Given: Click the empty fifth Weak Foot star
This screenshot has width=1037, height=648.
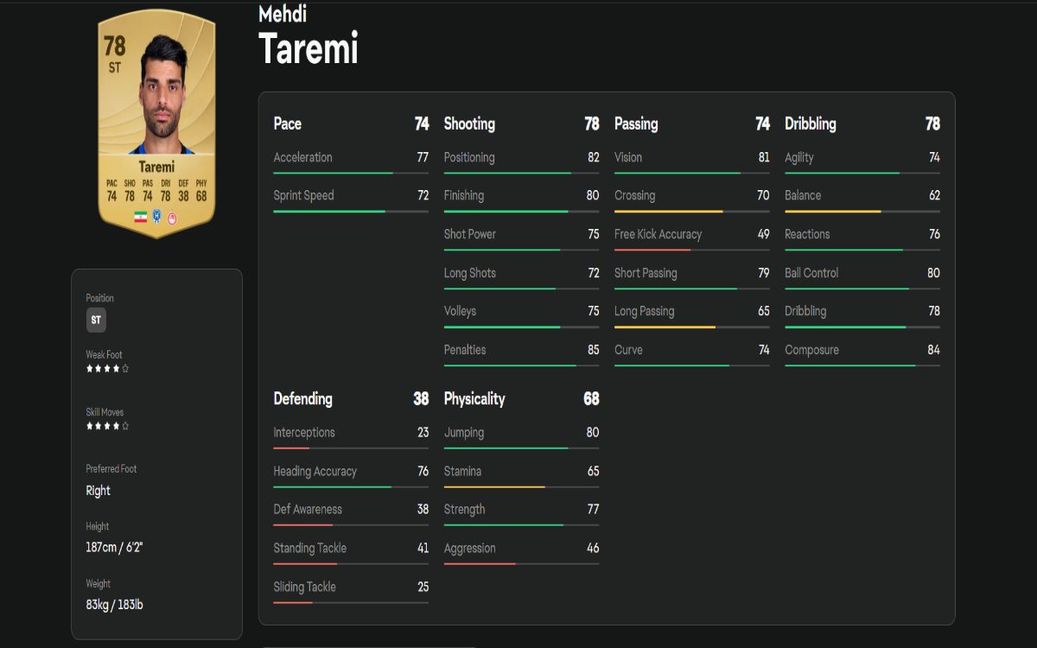Looking at the screenshot, I should (x=125, y=369).
